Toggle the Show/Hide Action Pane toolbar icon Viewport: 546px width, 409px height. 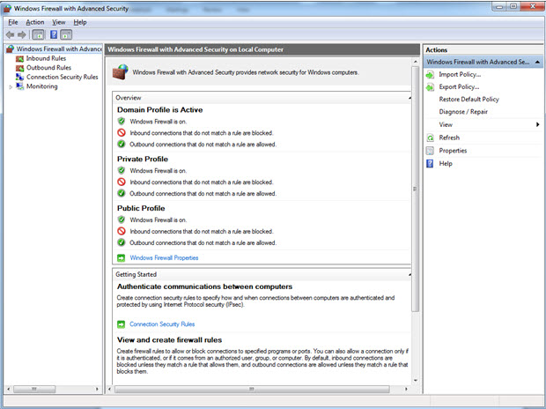tap(66, 34)
